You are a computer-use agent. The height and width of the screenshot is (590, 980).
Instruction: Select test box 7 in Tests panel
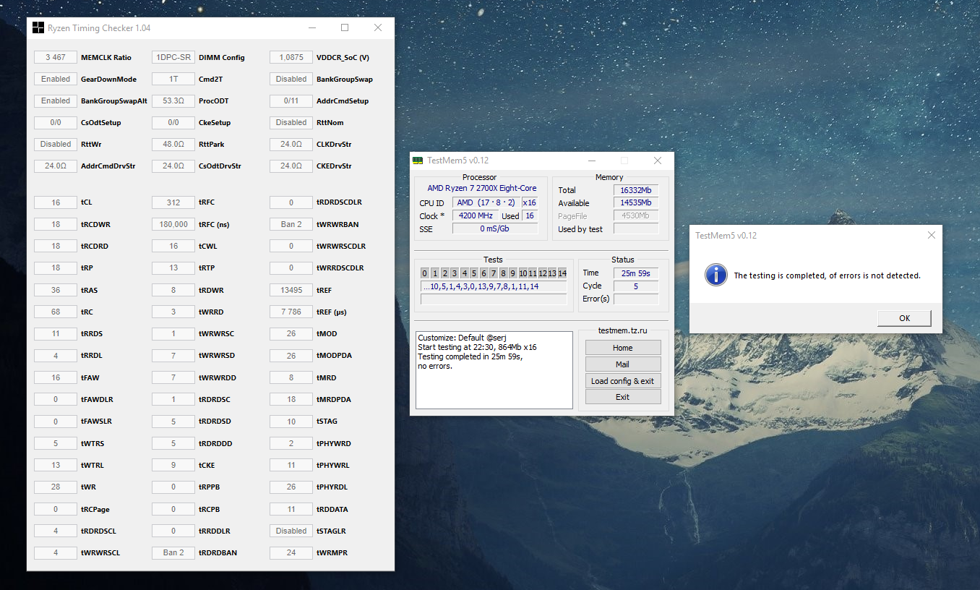click(x=494, y=273)
